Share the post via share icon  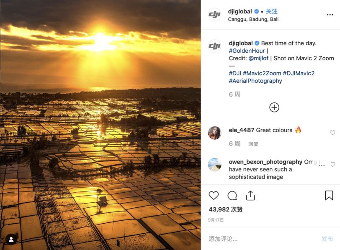[250, 195]
